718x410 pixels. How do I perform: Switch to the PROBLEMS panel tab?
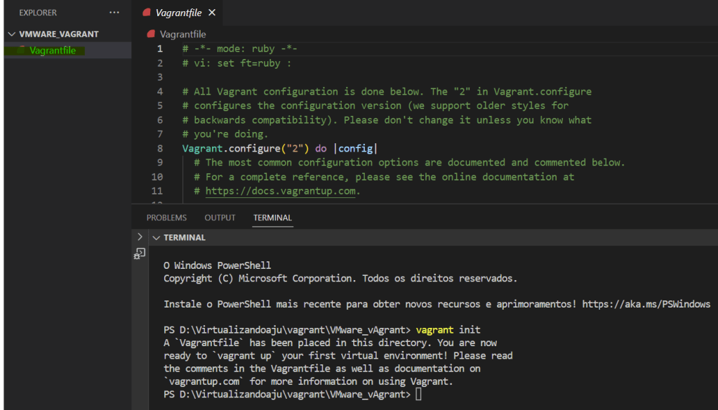coord(166,218)
